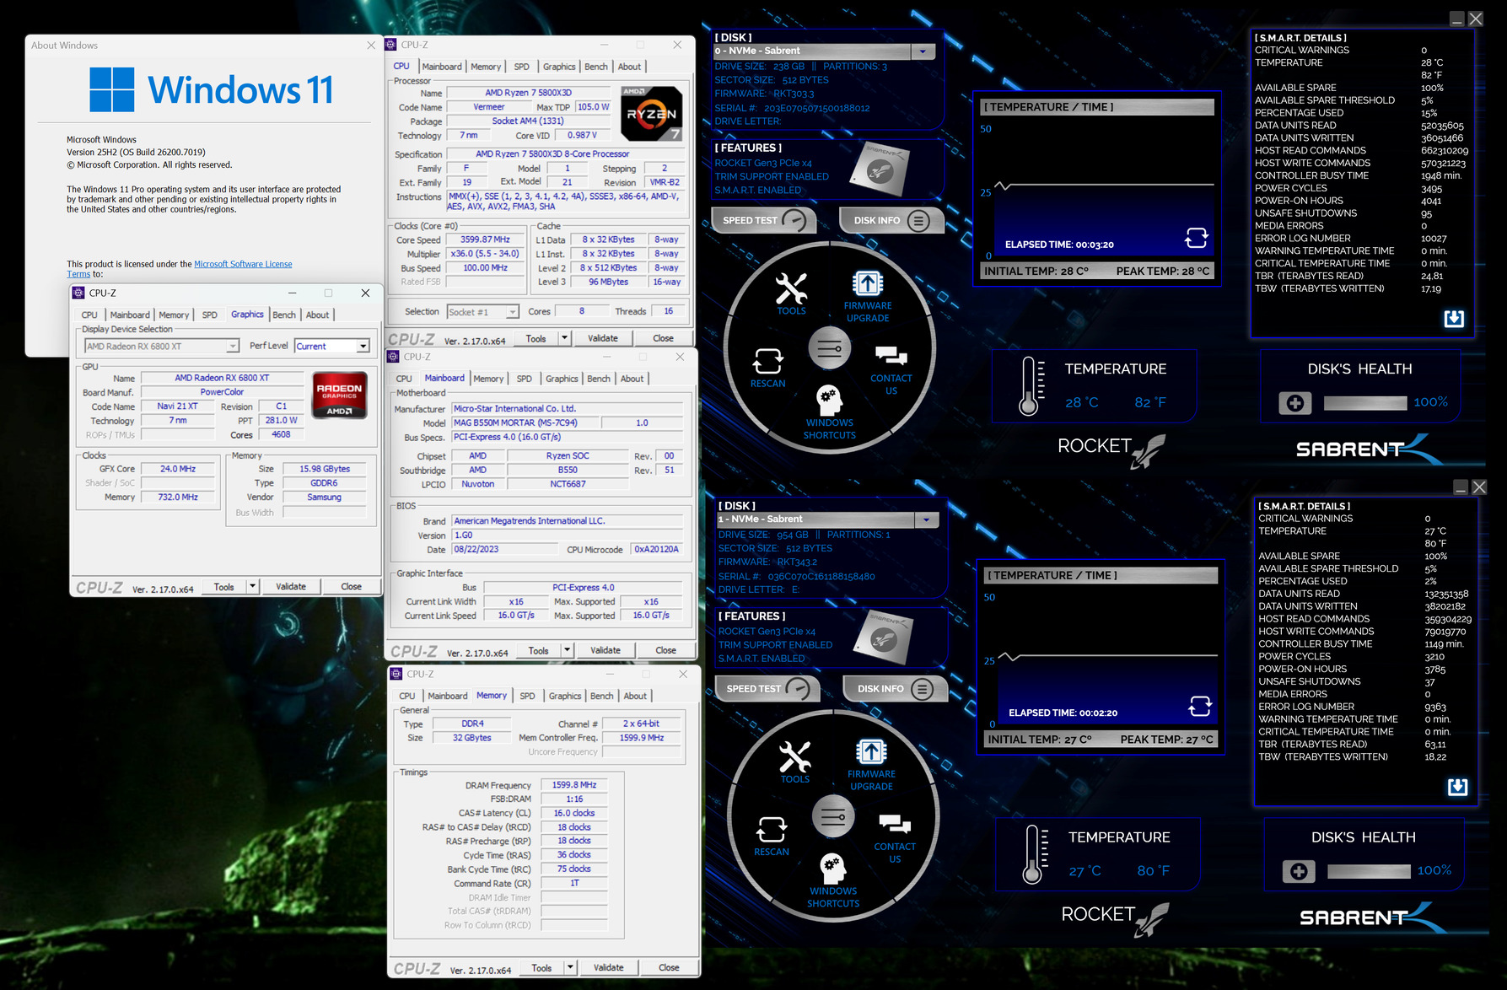
Task: Click the Radeon Graphics logo in CPU-Z
Action: click(339, 395)
